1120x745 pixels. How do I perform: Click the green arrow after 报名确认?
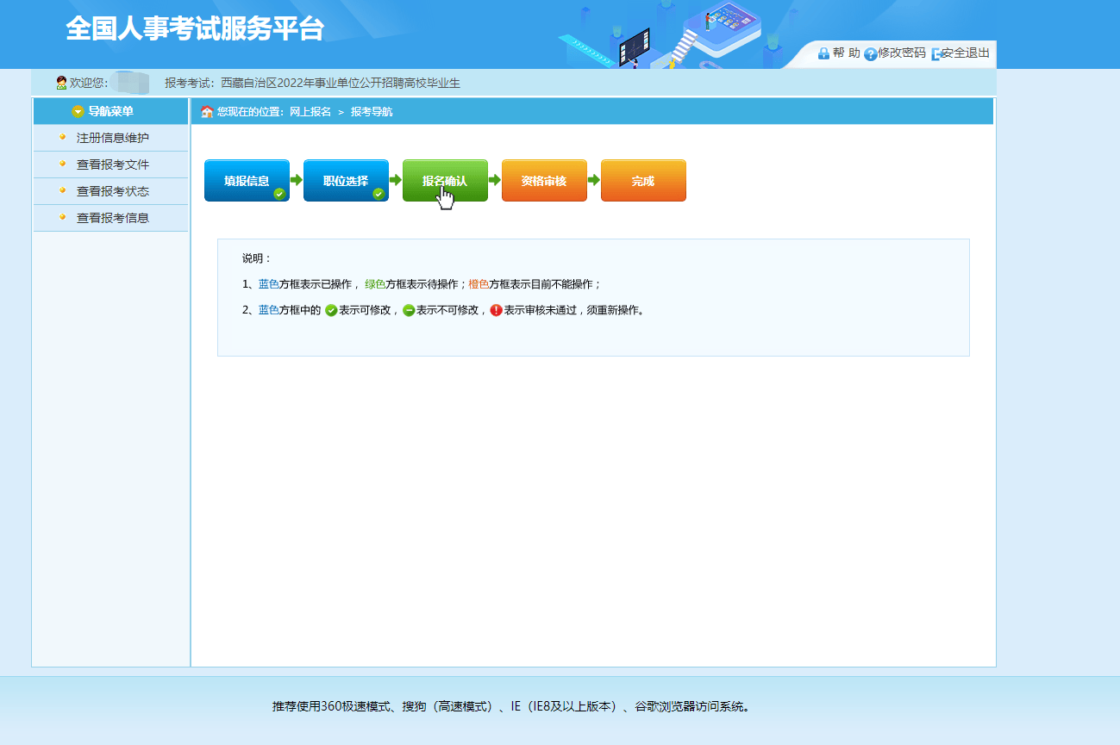[495, 180]
